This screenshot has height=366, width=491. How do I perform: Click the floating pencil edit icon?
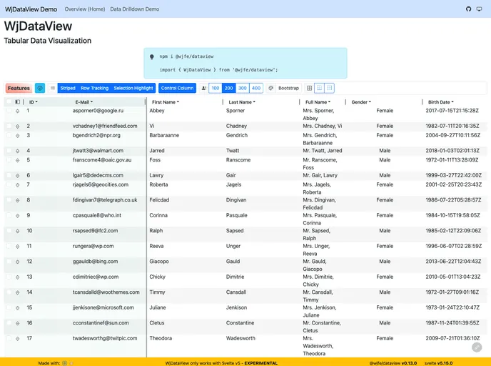(x=477, y=347)
